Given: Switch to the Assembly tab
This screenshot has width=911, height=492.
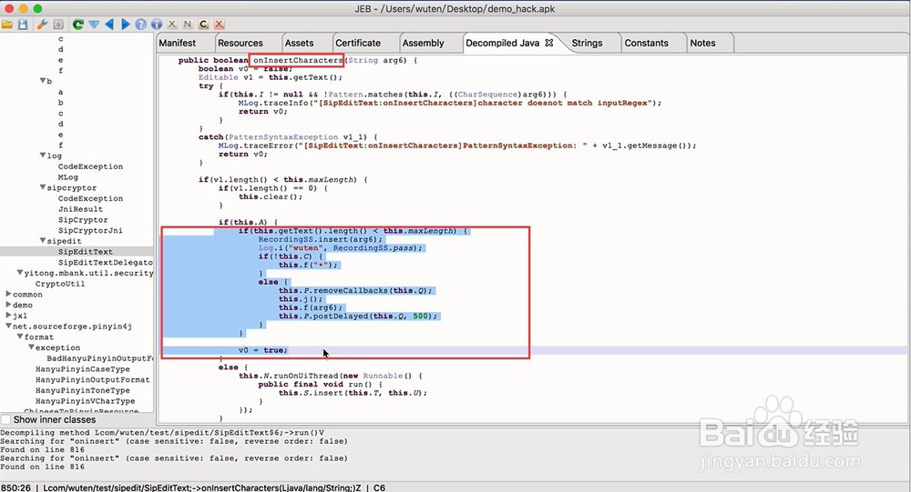Looking at the screenshot, I should [x=423, y=43].
